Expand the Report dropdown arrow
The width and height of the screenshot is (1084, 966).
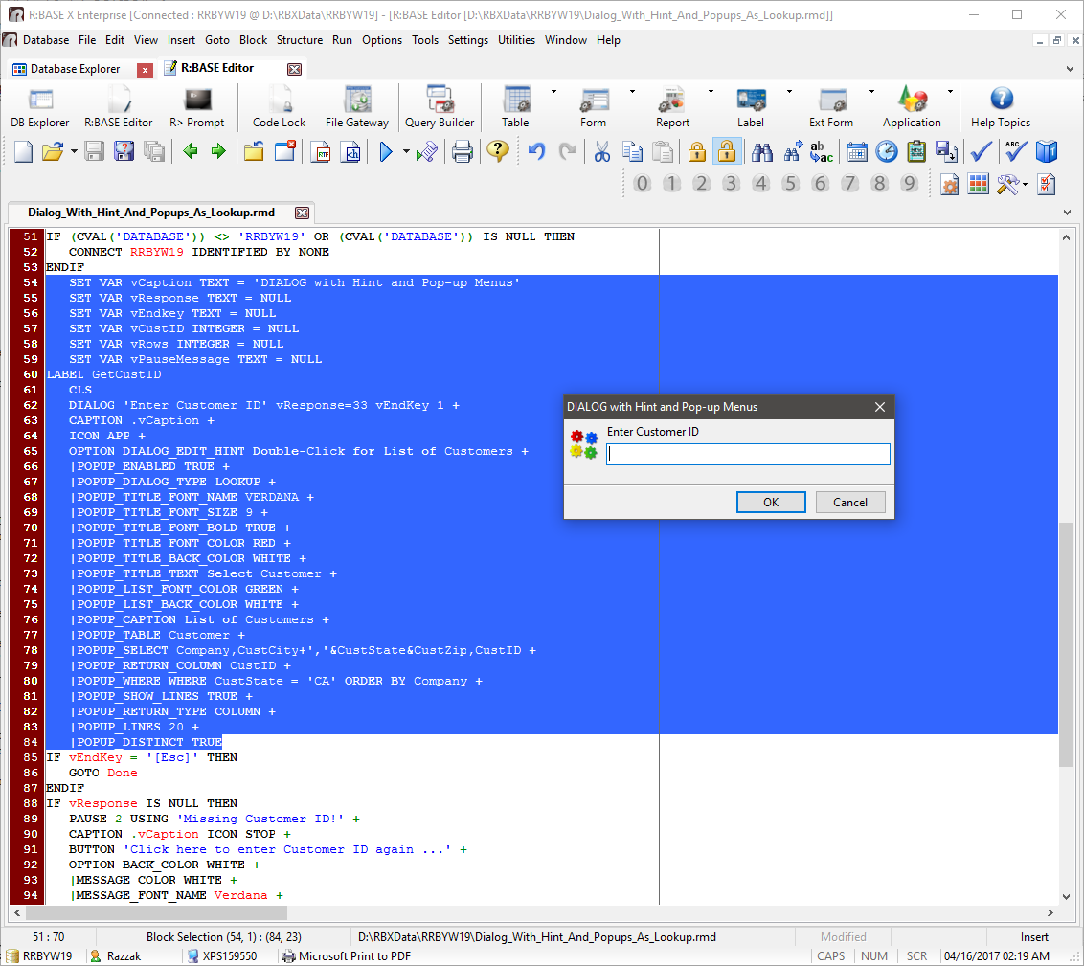pos(711,92)
